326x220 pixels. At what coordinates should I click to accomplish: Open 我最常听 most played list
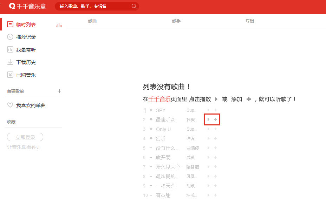point(26,50)
